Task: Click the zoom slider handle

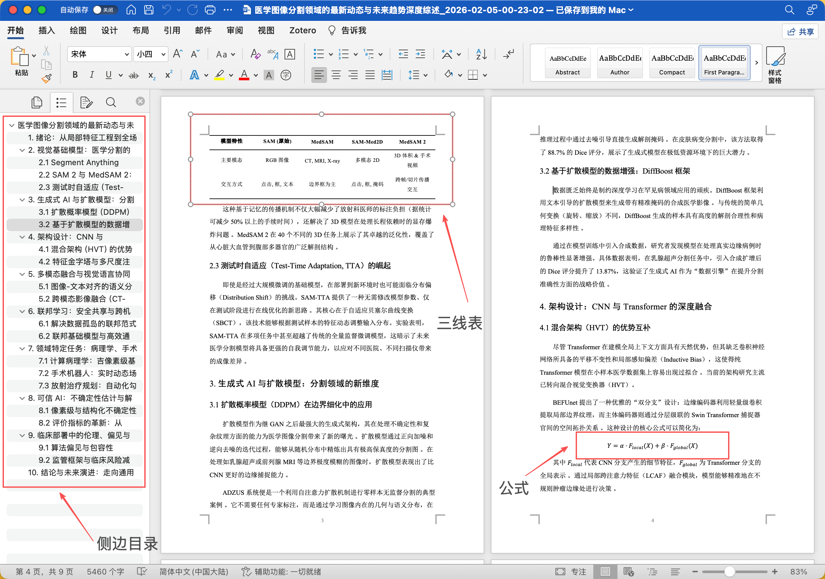Action: click(x=729, y=571)
